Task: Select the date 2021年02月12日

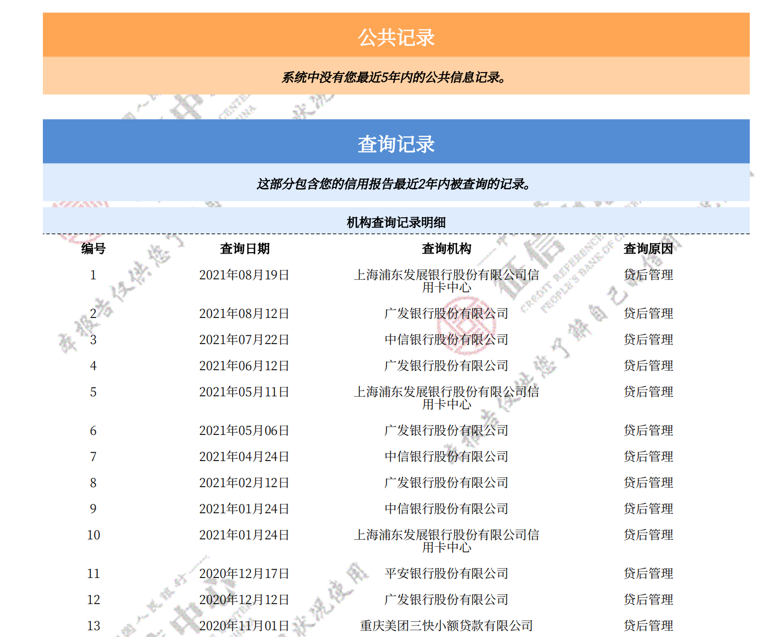Action: (244, 483)
